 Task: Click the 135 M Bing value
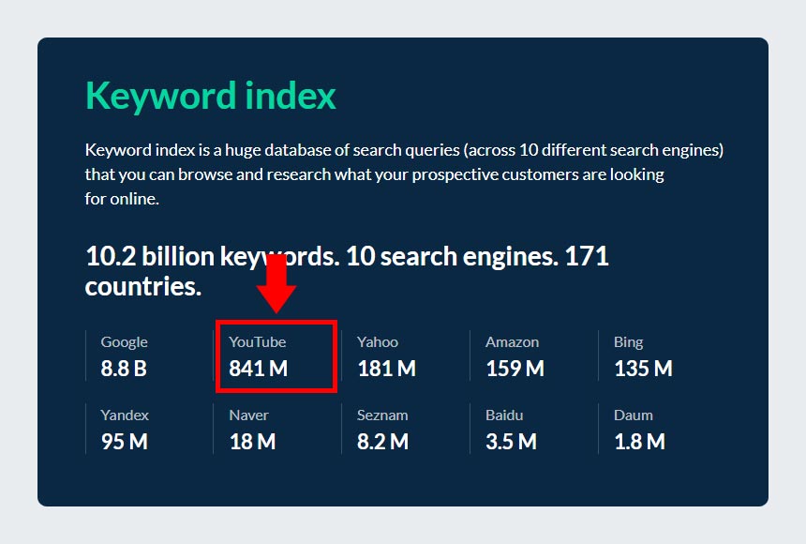643,369
